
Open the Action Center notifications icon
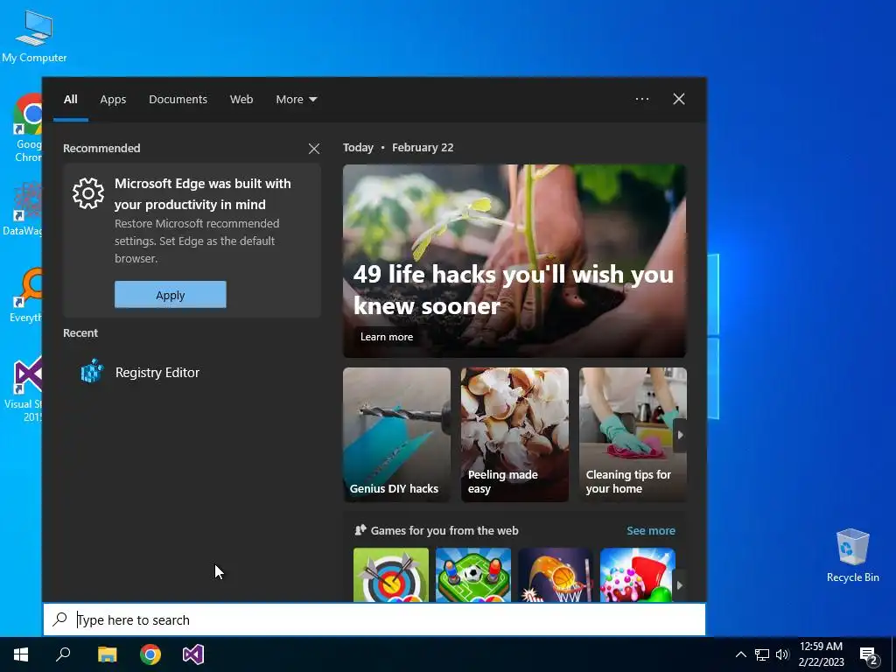coord(868,655)
